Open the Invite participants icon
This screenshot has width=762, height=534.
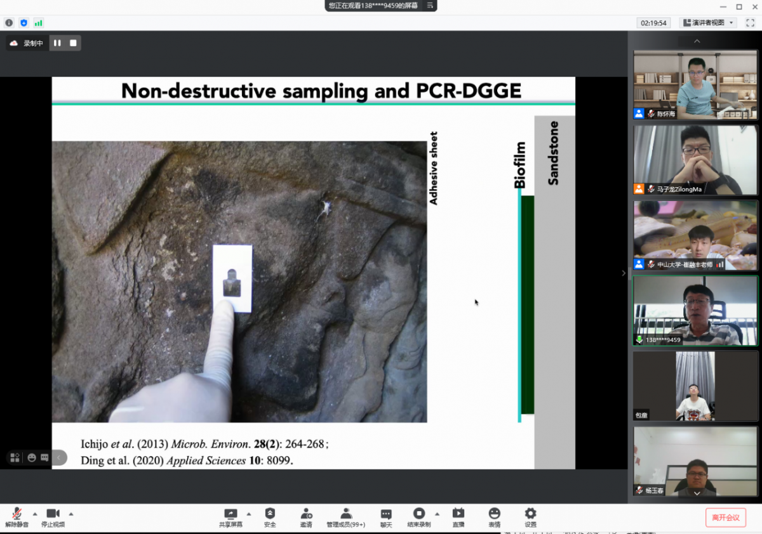(x=306, y=514)
